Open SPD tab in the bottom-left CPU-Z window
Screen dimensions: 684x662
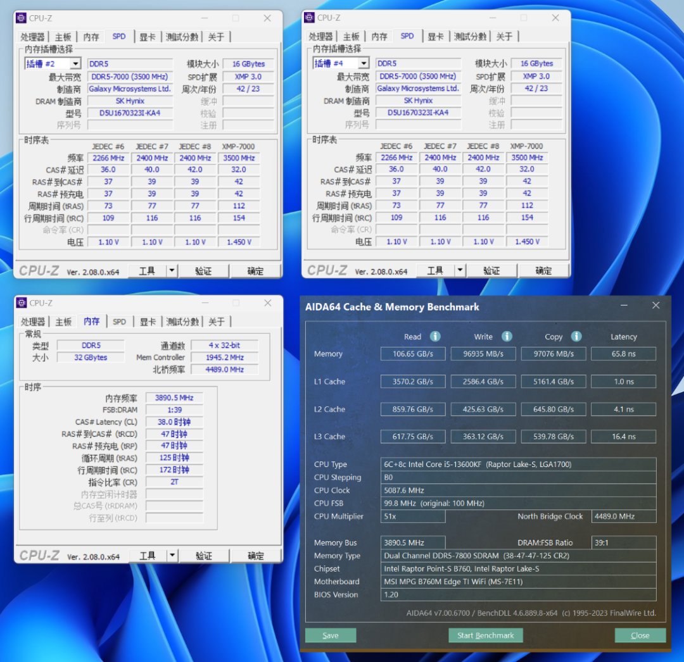pos(120,322)
